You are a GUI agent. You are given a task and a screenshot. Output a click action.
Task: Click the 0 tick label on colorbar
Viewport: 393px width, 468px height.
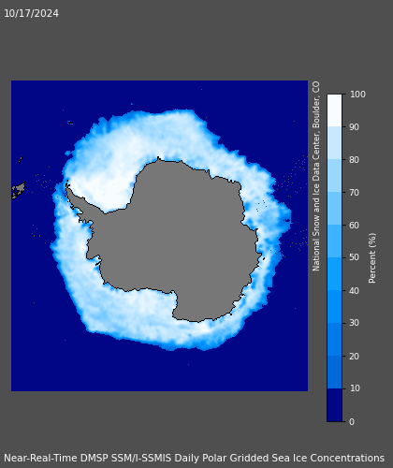pyautogui.click(x=352, y=422)
